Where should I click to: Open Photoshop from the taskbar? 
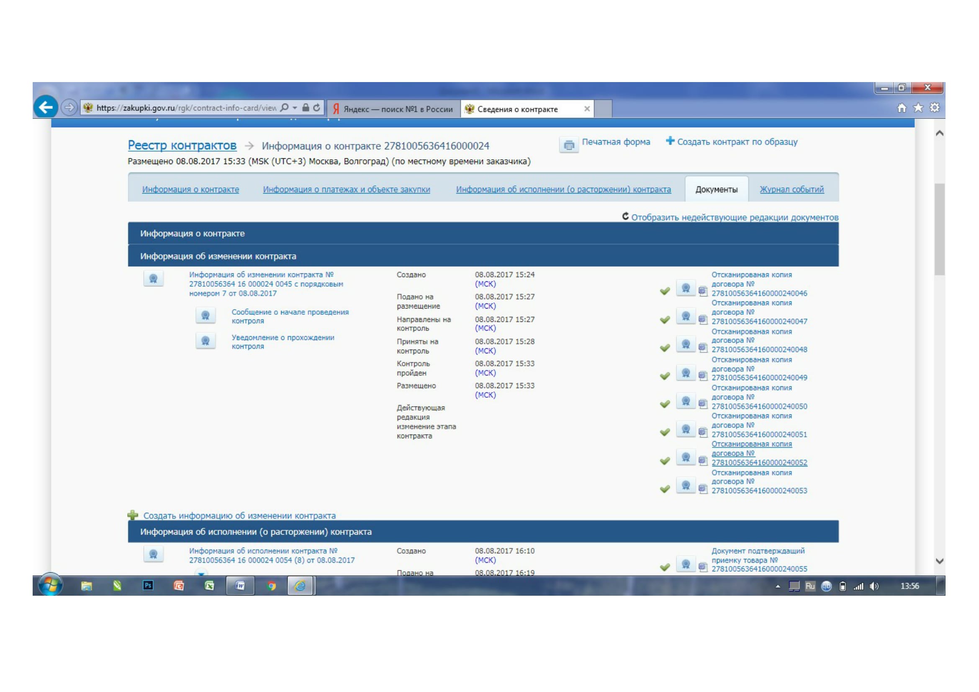[x=148, y=586]
